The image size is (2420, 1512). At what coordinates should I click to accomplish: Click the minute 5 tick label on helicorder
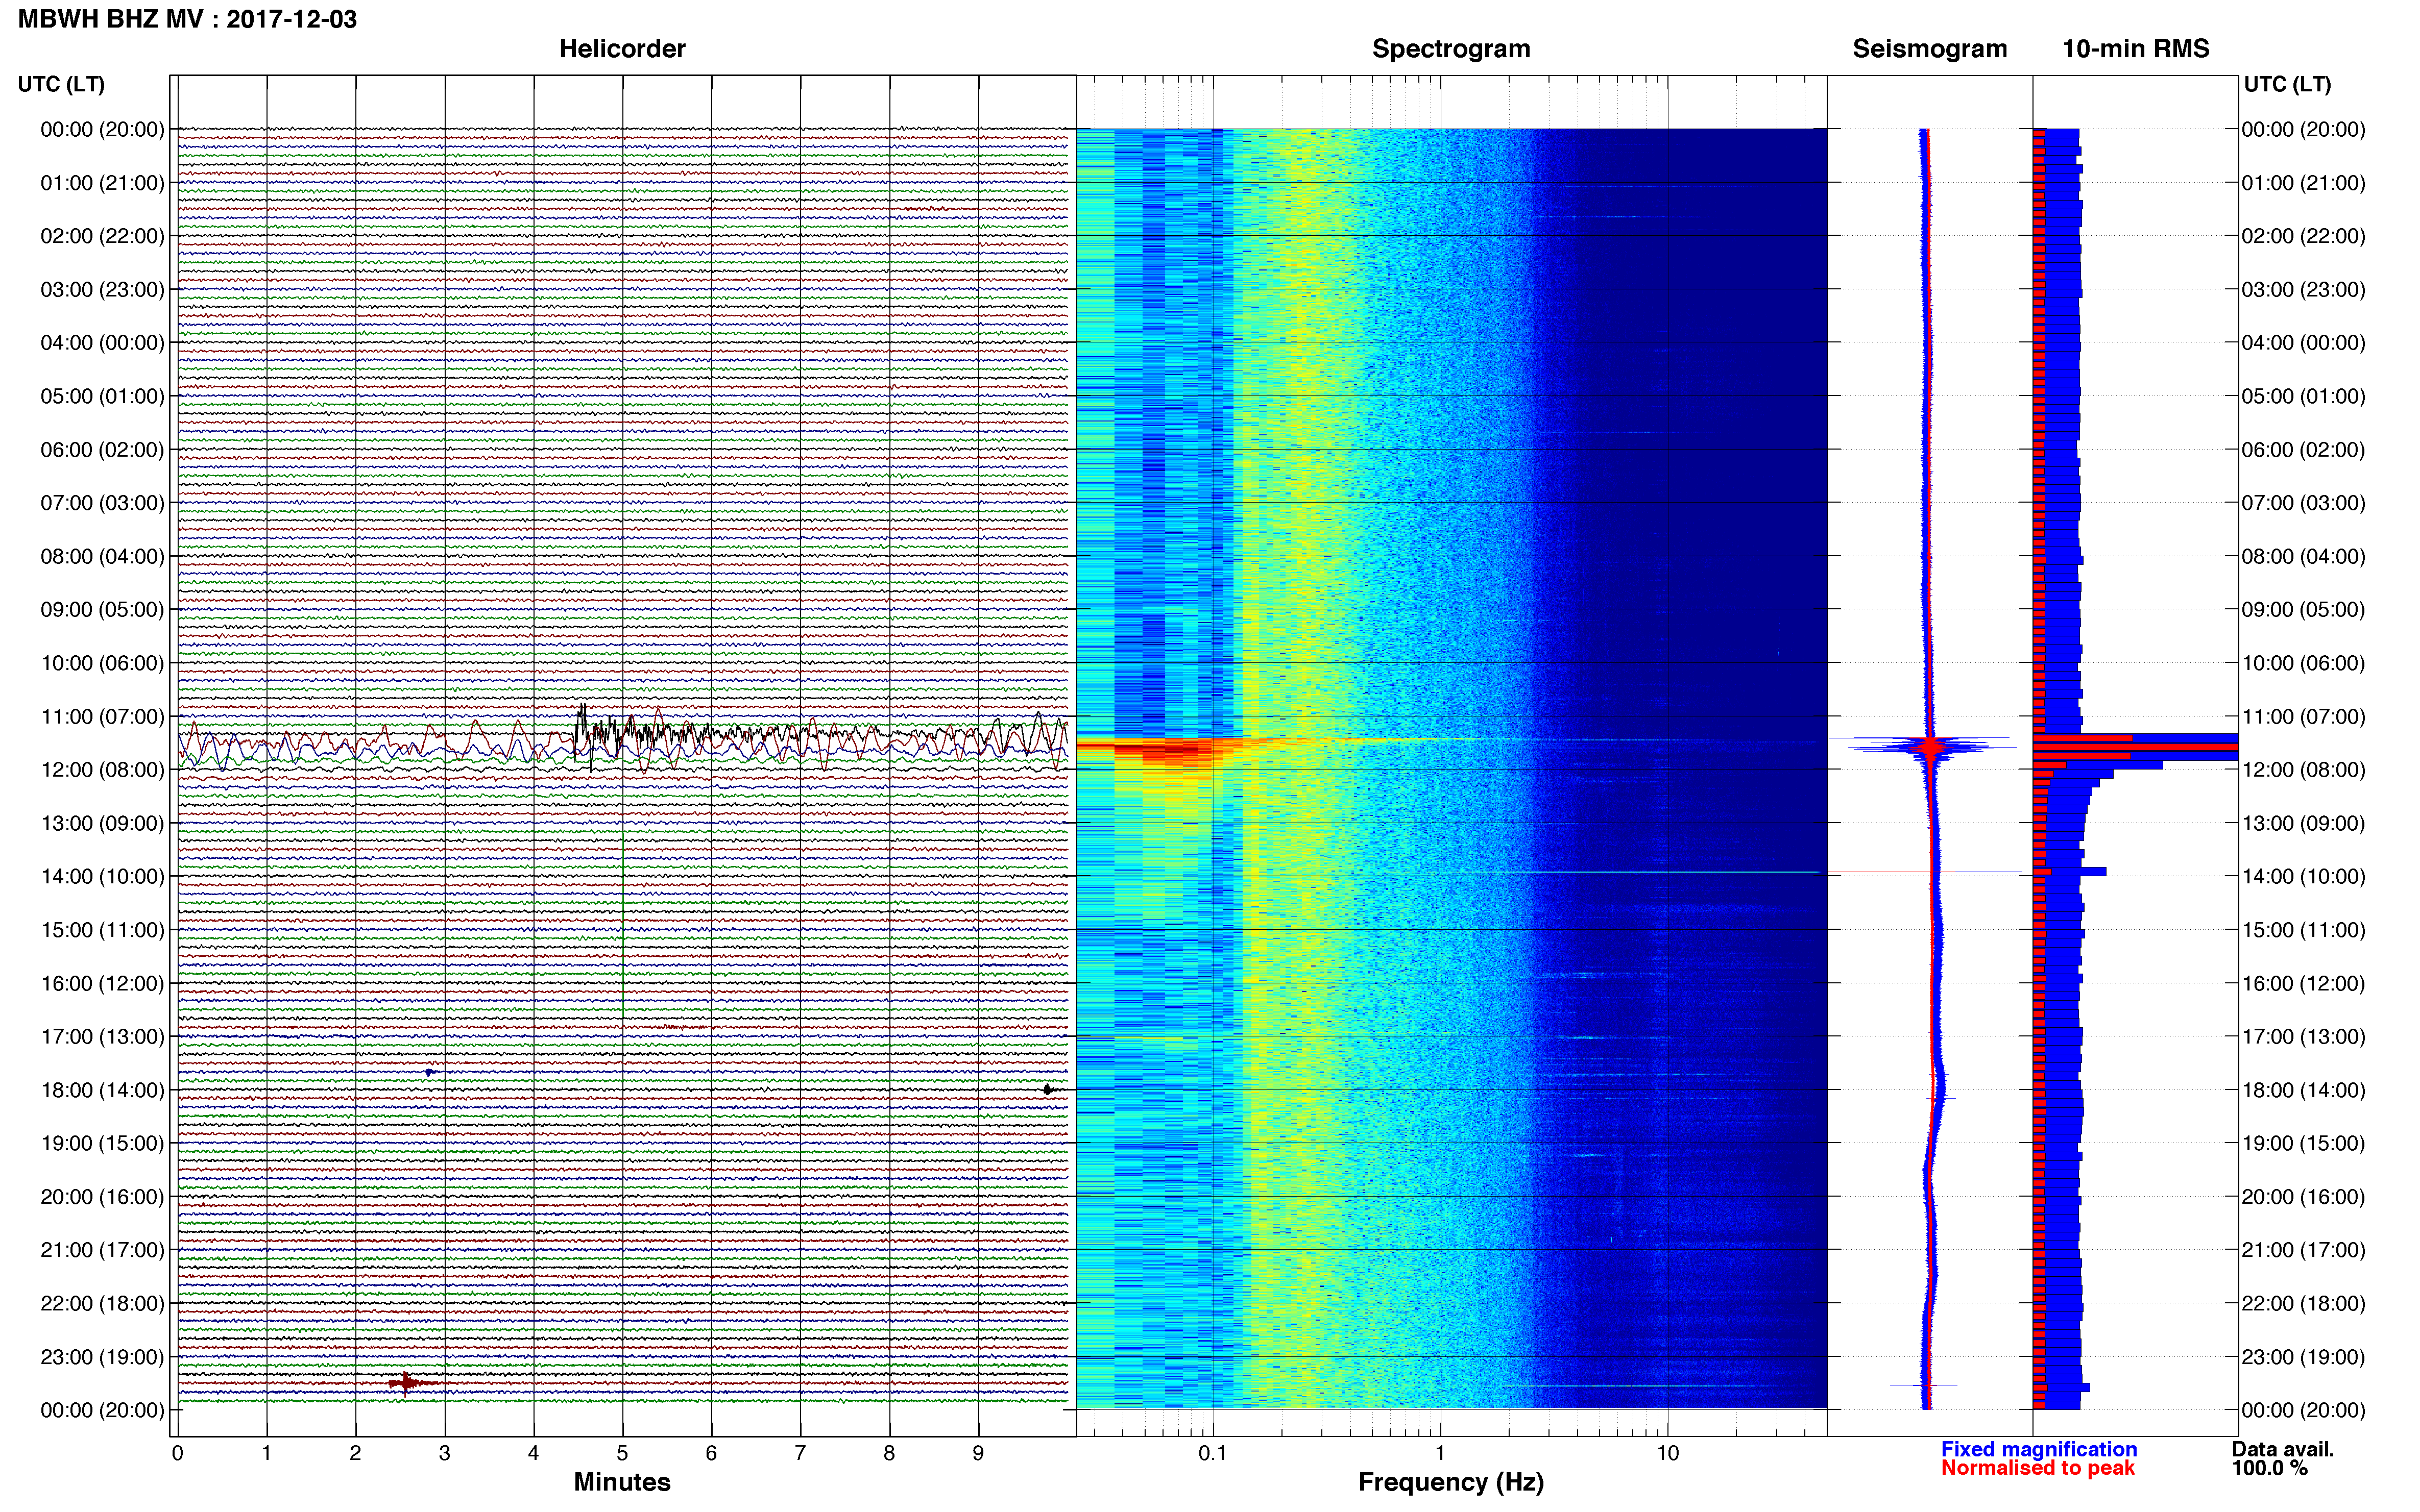coord(622,1453)
